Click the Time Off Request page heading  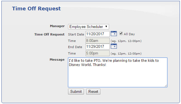point(36,9)
